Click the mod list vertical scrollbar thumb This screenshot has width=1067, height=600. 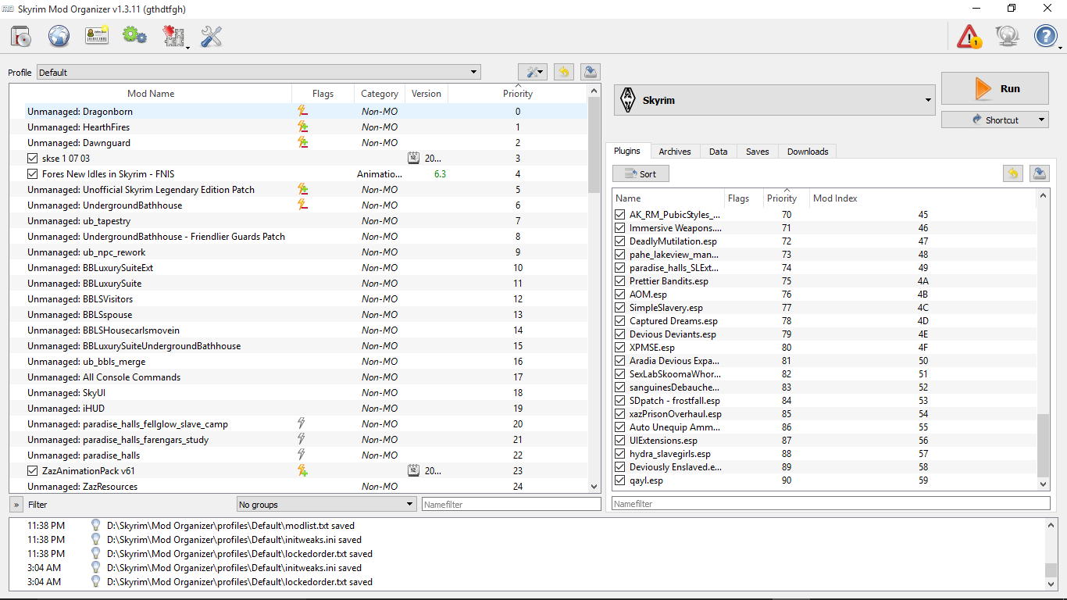coord(594,145)
